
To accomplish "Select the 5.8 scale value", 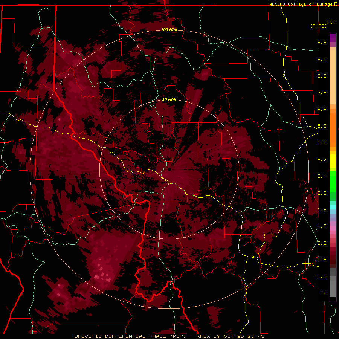I will (x=322, y=126).
